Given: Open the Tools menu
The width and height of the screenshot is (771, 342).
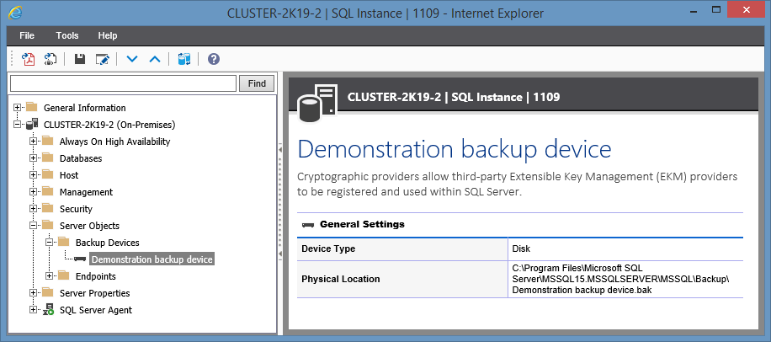Looking at the screenshot, I should 67,35.
